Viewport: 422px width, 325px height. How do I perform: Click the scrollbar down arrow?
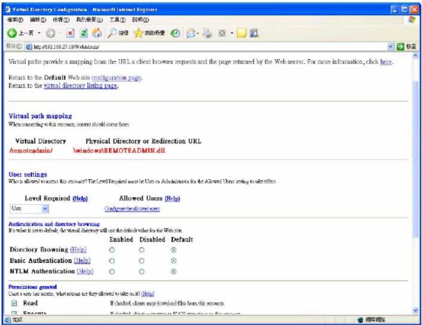point(416,311)
